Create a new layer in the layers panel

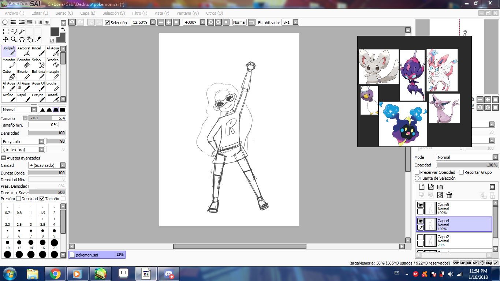[x=421, y=187]
